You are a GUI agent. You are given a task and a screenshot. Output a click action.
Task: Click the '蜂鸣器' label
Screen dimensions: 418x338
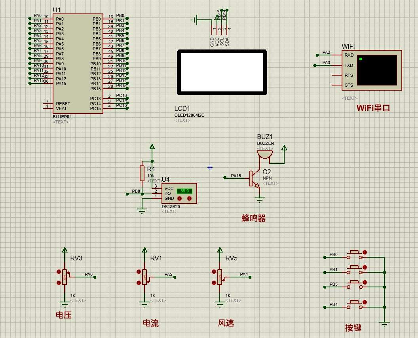[x=253, y=218]
